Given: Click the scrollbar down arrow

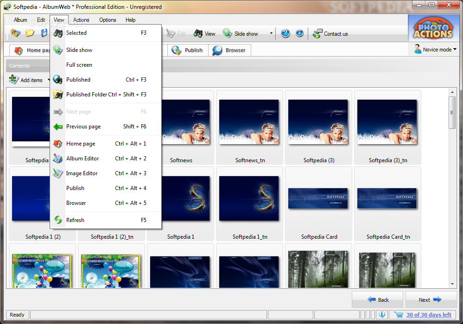Looking at the screenshot, I should [452, 284].
